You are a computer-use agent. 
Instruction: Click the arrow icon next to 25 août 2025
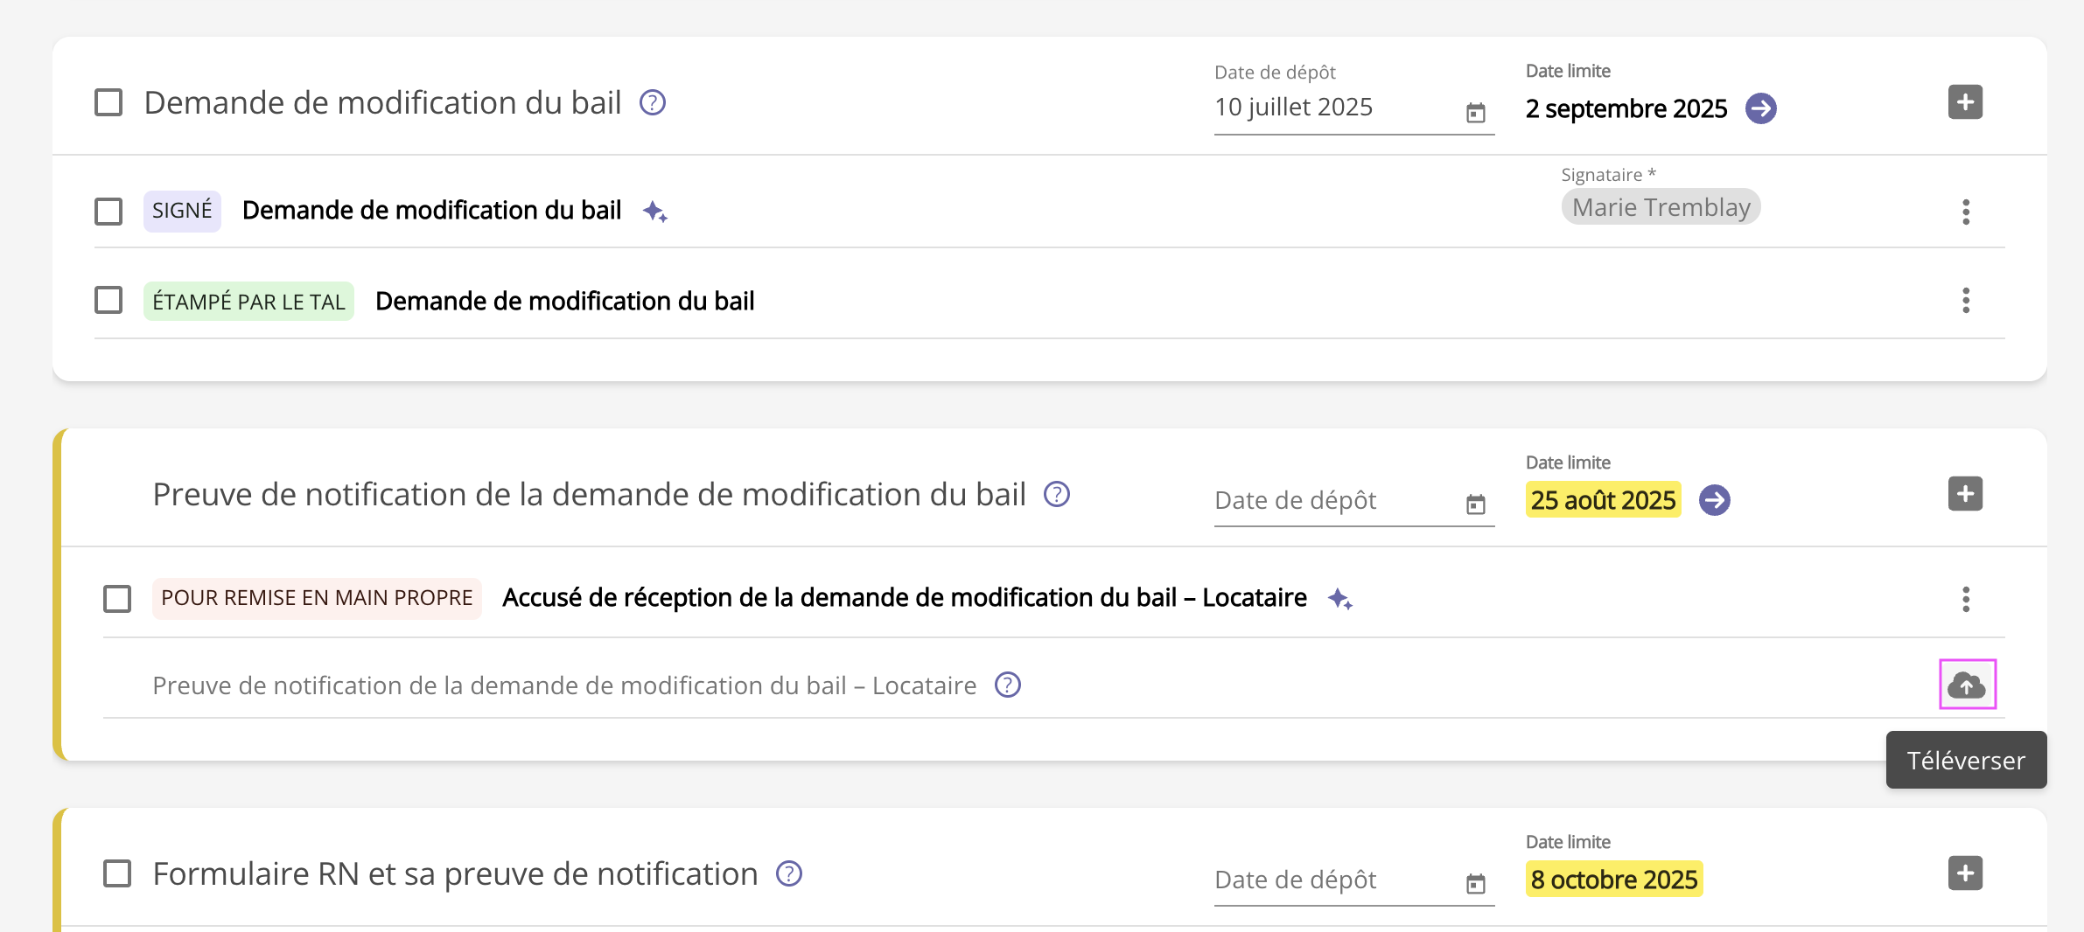(x=1714, y=500)
